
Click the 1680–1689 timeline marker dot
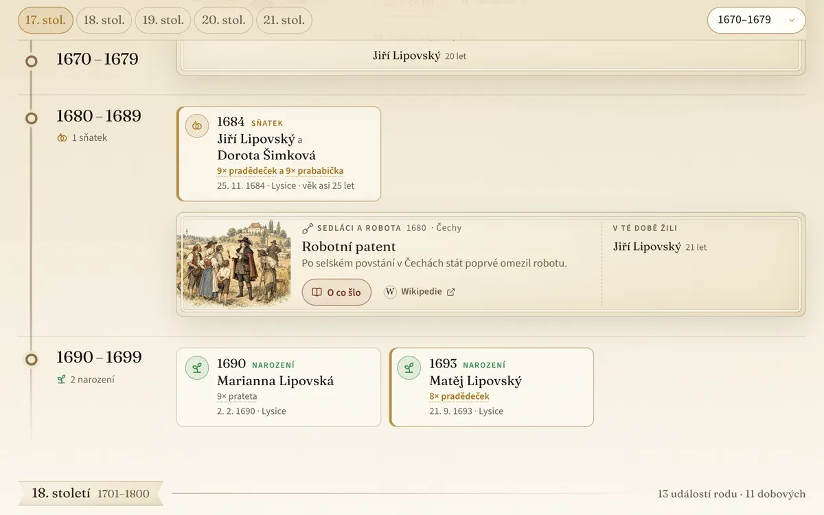pyautogui.click(x=31, y=118)
